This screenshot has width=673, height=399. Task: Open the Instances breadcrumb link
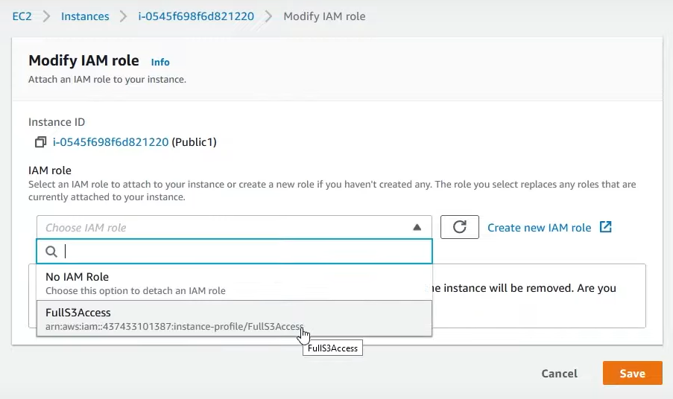point(85,16)
